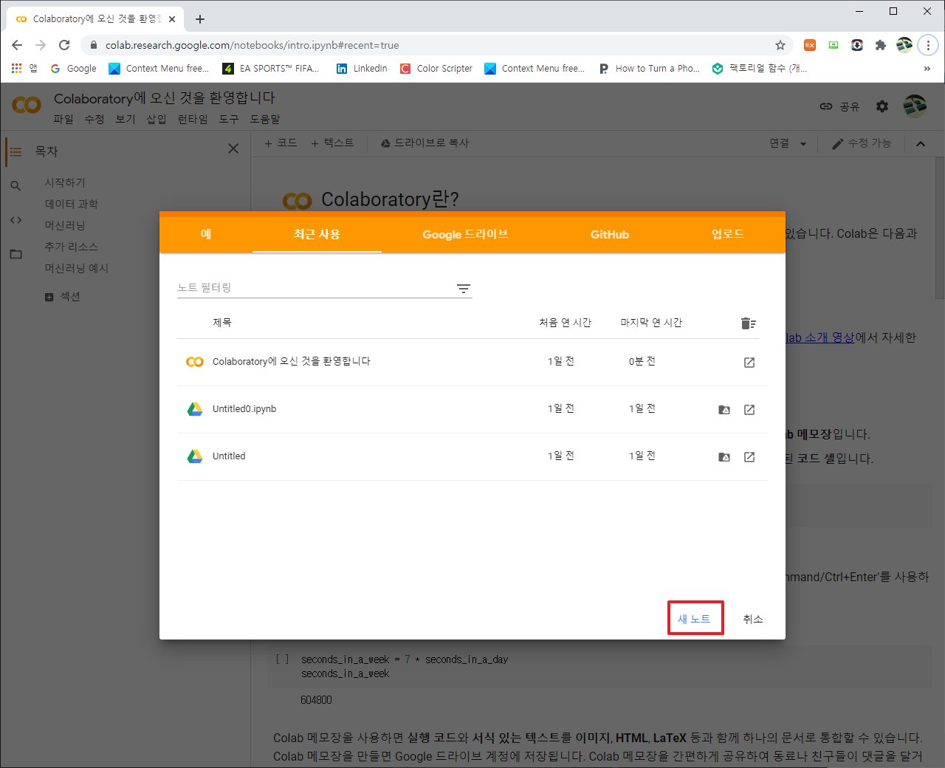Open the 도움말 menu
This screenshot has width=945, height=768.
pyautogui.click(x=265, y=119)
